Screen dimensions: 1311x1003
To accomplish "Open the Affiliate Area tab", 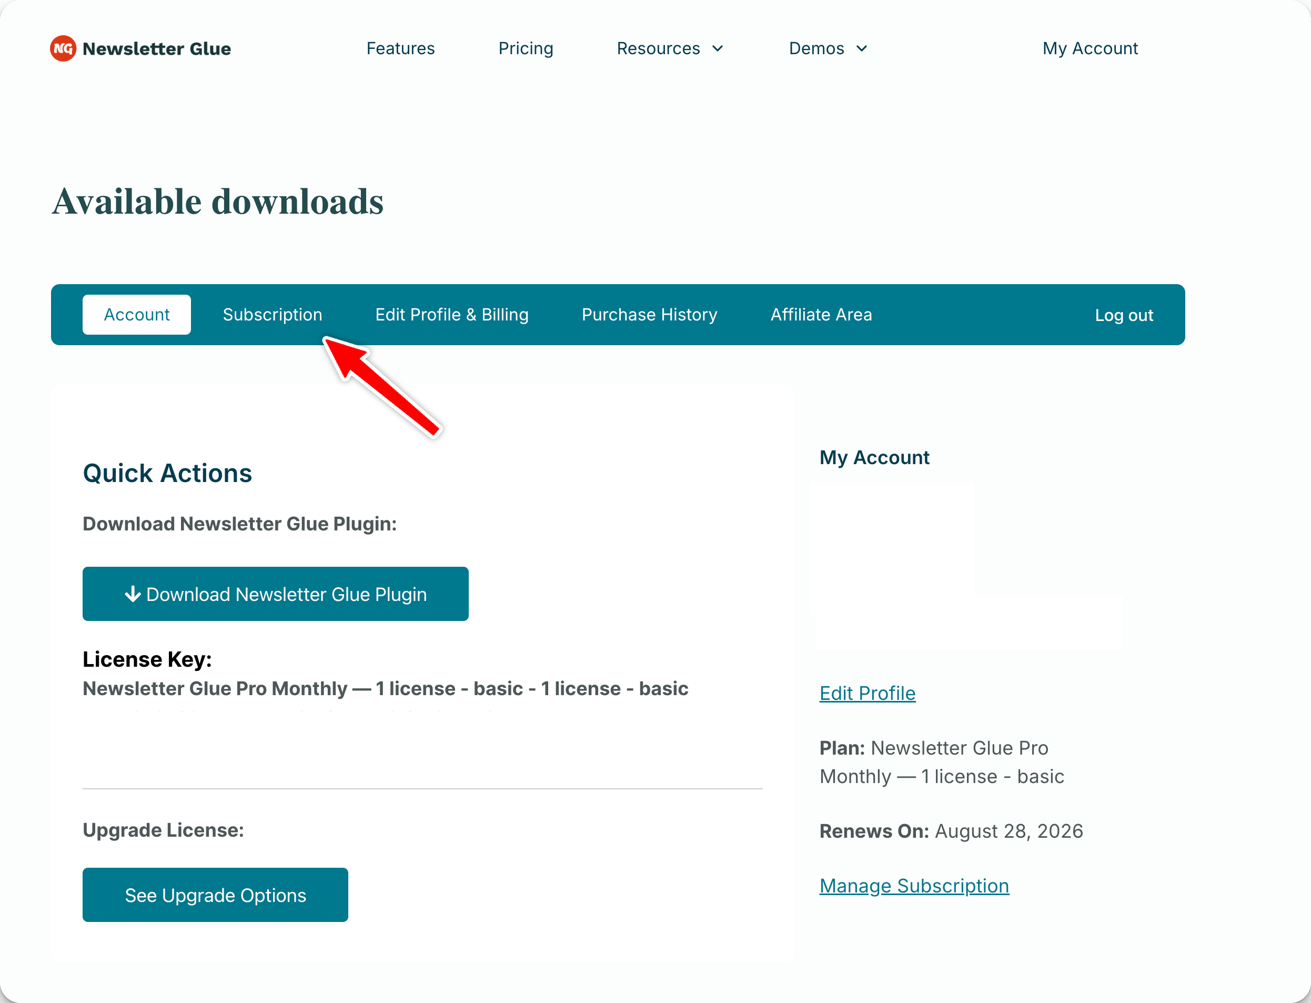I will [x=821, y=315].
